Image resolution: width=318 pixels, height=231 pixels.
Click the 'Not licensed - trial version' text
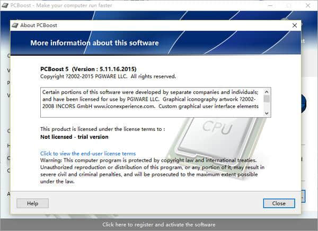74,137
